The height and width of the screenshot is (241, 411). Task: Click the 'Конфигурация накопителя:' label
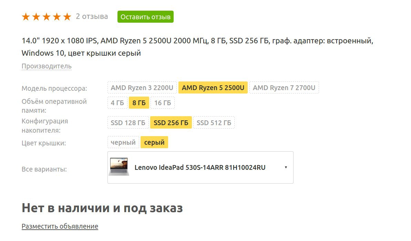45,125
